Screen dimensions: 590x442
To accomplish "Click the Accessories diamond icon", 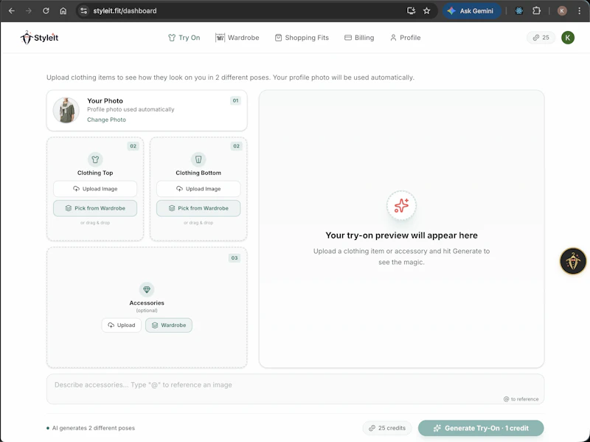I will click(147, 289).
